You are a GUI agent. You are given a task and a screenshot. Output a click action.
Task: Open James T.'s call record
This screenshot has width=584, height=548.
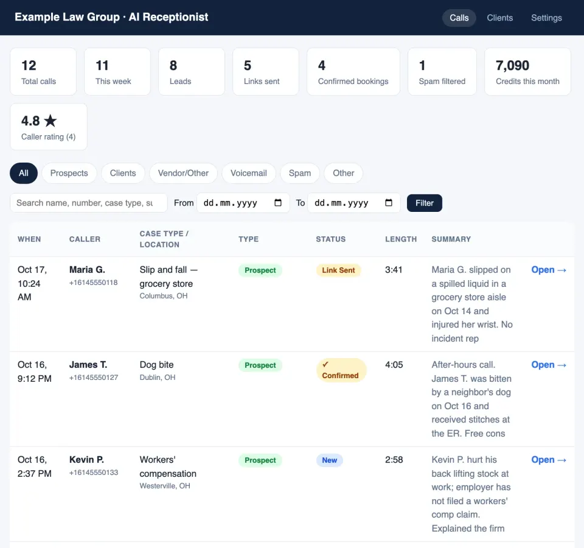pos(549,365)
